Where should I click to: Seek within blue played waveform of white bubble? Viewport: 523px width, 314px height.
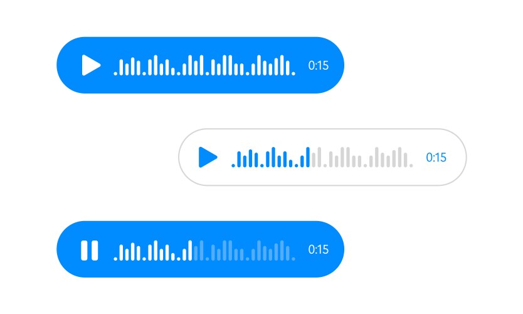271,157
